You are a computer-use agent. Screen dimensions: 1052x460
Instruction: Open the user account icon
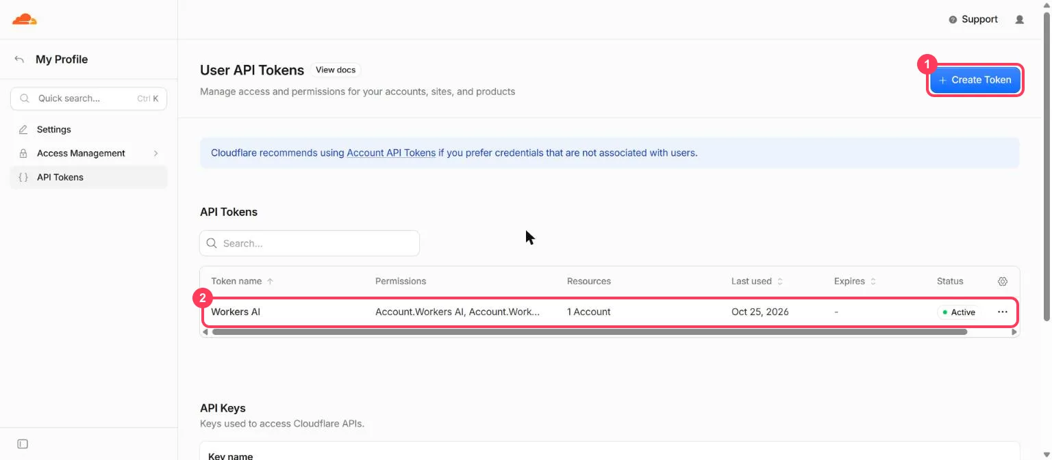(x=1020, y=20)
